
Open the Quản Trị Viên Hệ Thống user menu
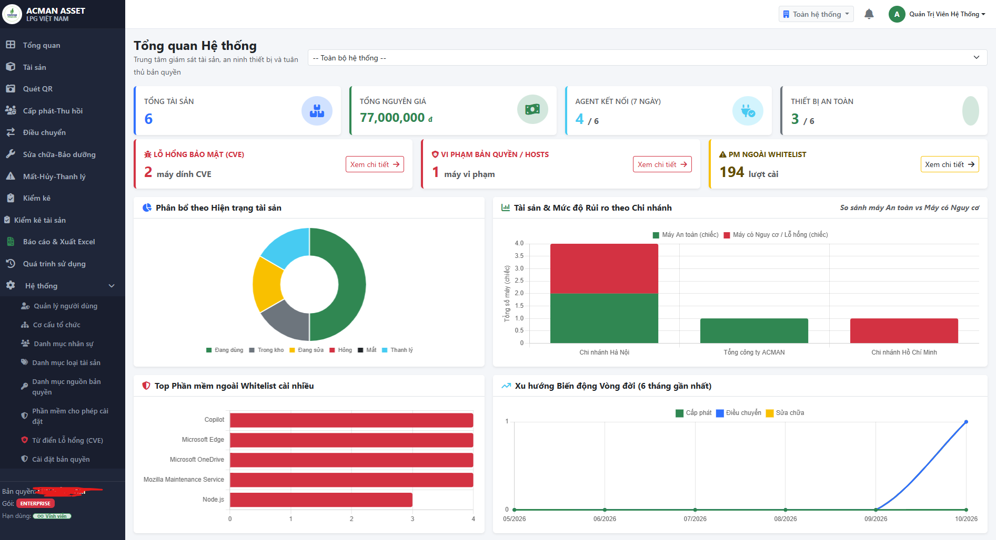tap(947, 14)
